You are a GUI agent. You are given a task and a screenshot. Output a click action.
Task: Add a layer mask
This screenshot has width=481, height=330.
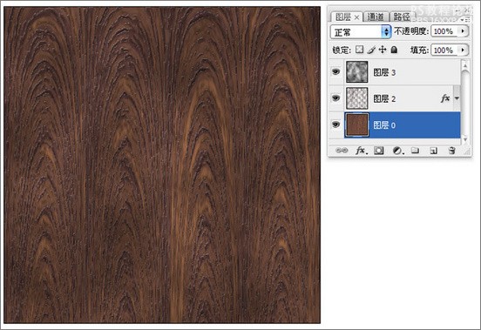378,151
